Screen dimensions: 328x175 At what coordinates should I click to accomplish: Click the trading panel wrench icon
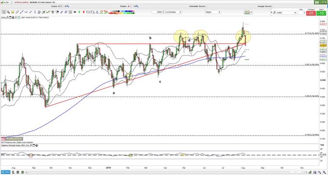(x=274, y=12)
